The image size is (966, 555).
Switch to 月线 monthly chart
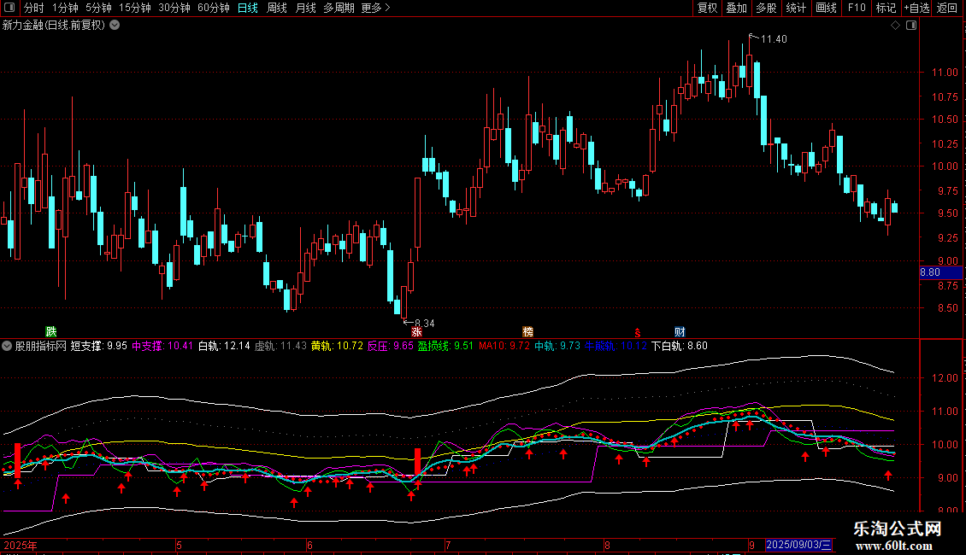pos(305,8)
